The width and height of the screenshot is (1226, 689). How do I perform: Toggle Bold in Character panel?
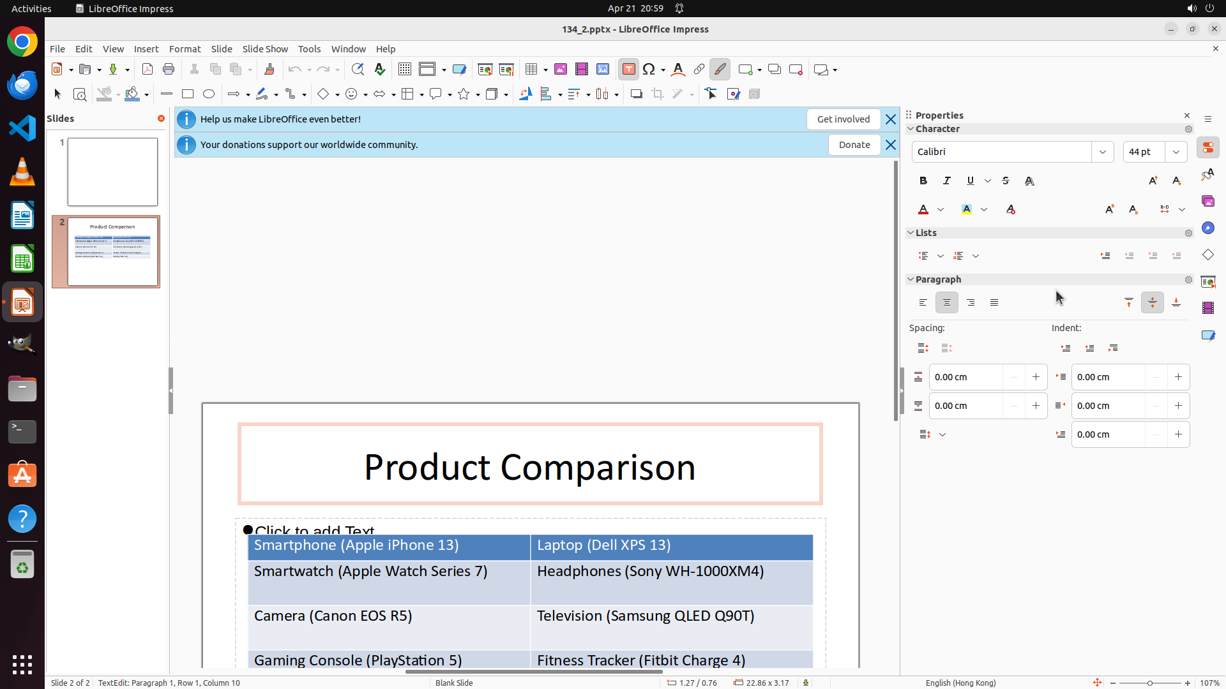tap(923, 181)
